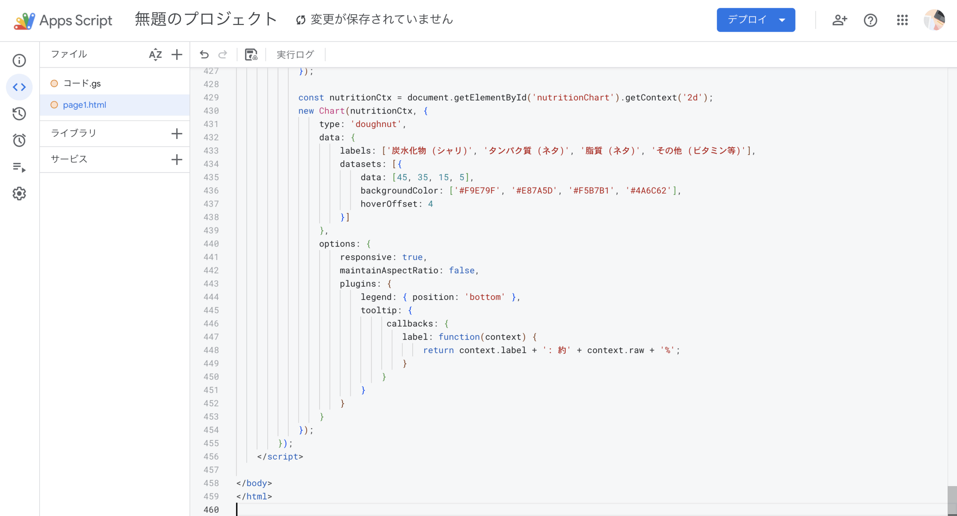Click maintainAspectRatio on line 442
This screenshot has height=516, width=957.
[389, 271]
